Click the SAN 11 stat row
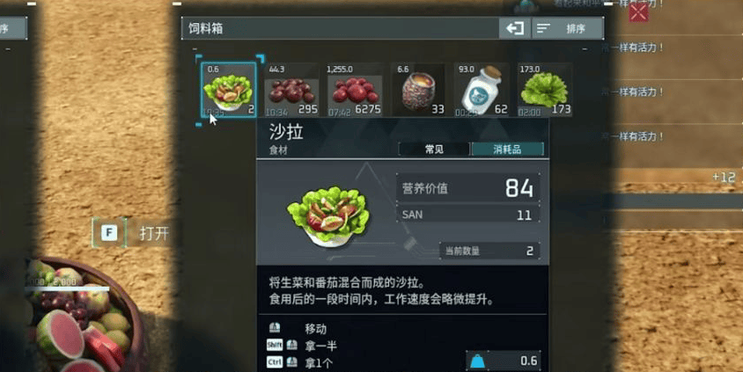The height and width of the screenshot is (372, 743). [468, 215]
